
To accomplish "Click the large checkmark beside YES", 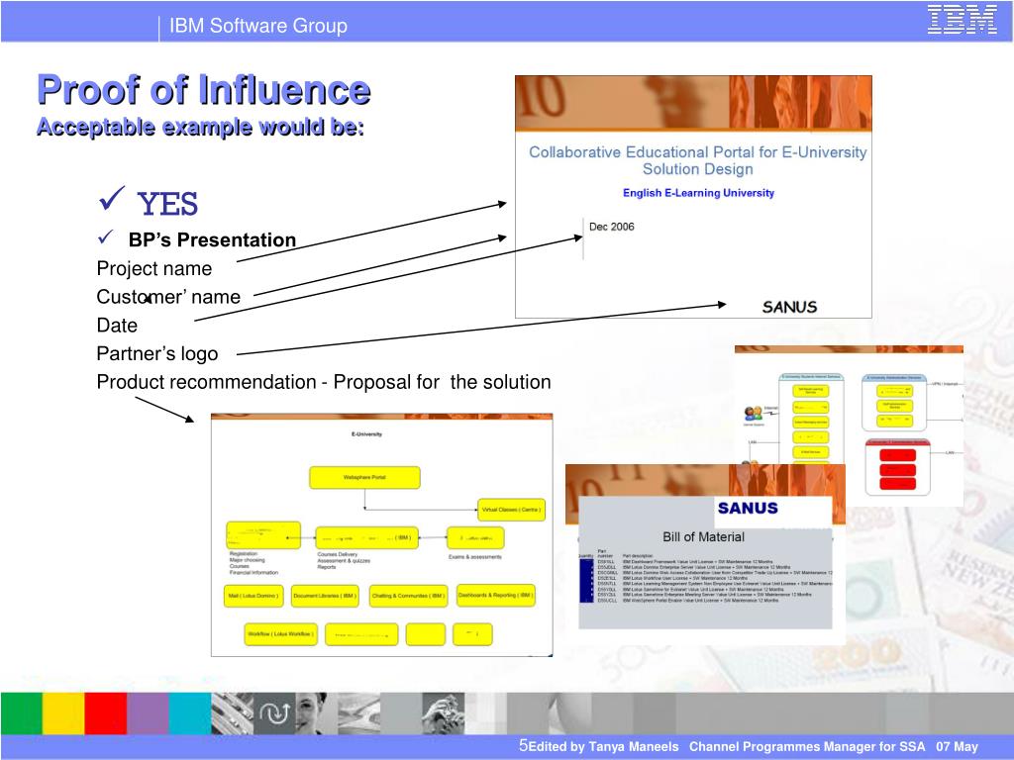I will (111, 198).
